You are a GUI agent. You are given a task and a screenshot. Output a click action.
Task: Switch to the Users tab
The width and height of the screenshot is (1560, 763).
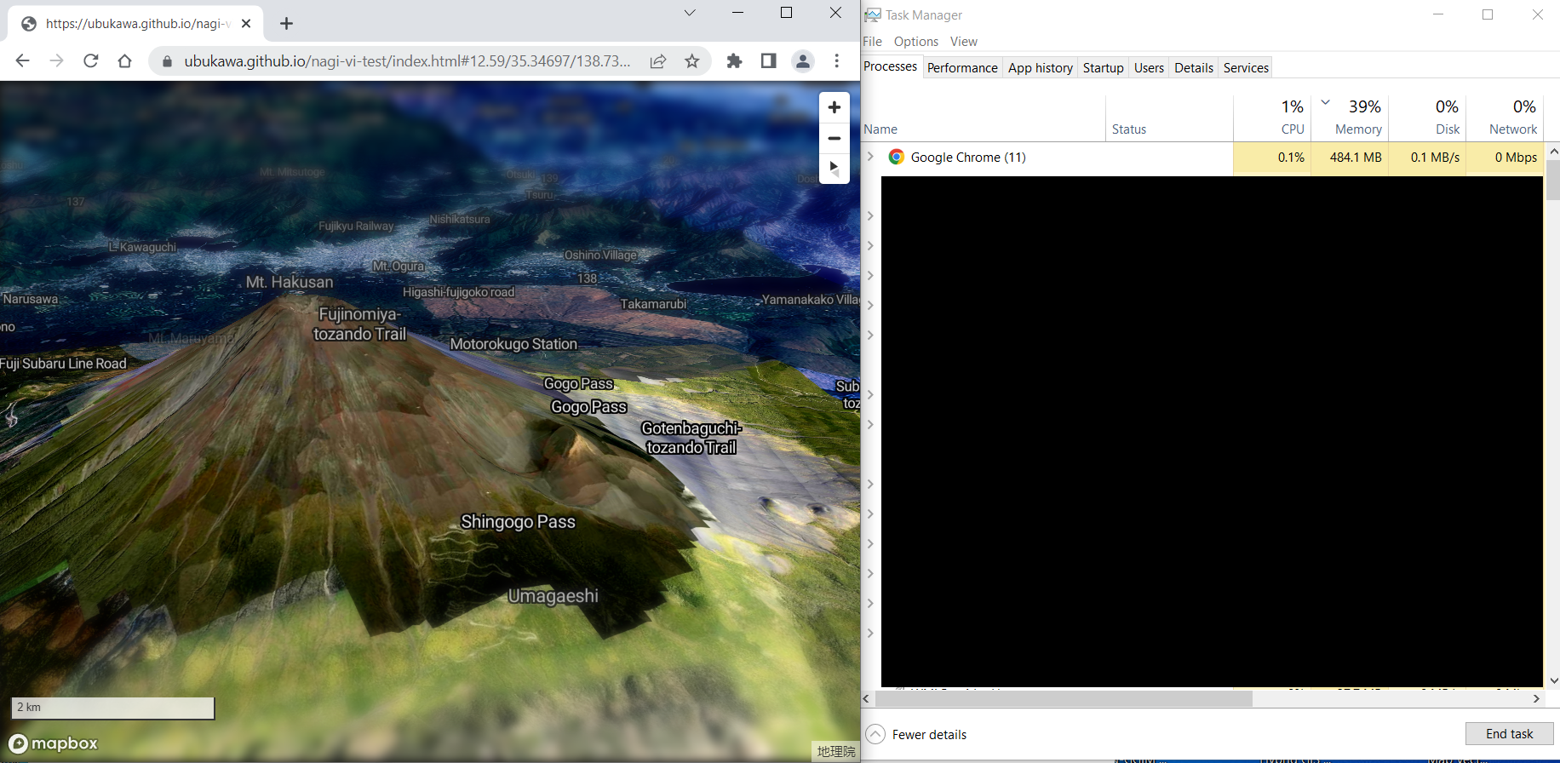click(x=1149, y=68)
